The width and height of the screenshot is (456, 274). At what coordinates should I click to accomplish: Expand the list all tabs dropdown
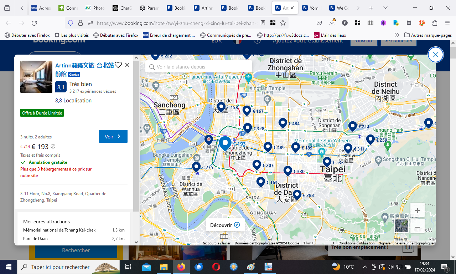click(385, 8)
